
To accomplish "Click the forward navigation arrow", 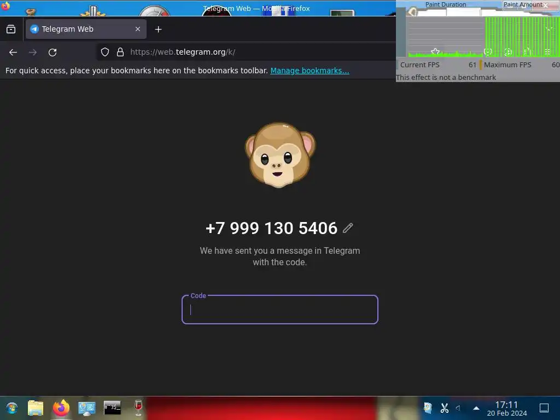I will (x=33, y=52).
